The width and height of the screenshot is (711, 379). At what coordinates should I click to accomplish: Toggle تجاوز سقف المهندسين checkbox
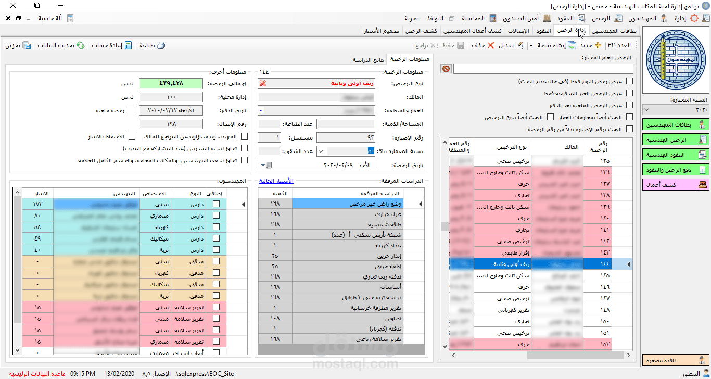(x=245, y=160)
